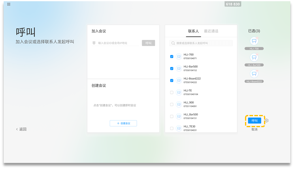Image resolution: width=294 pixels, height=169 pixels.
Task: Tick the HLJ_Bar500 contact checkbox
Action: point(172,117)
